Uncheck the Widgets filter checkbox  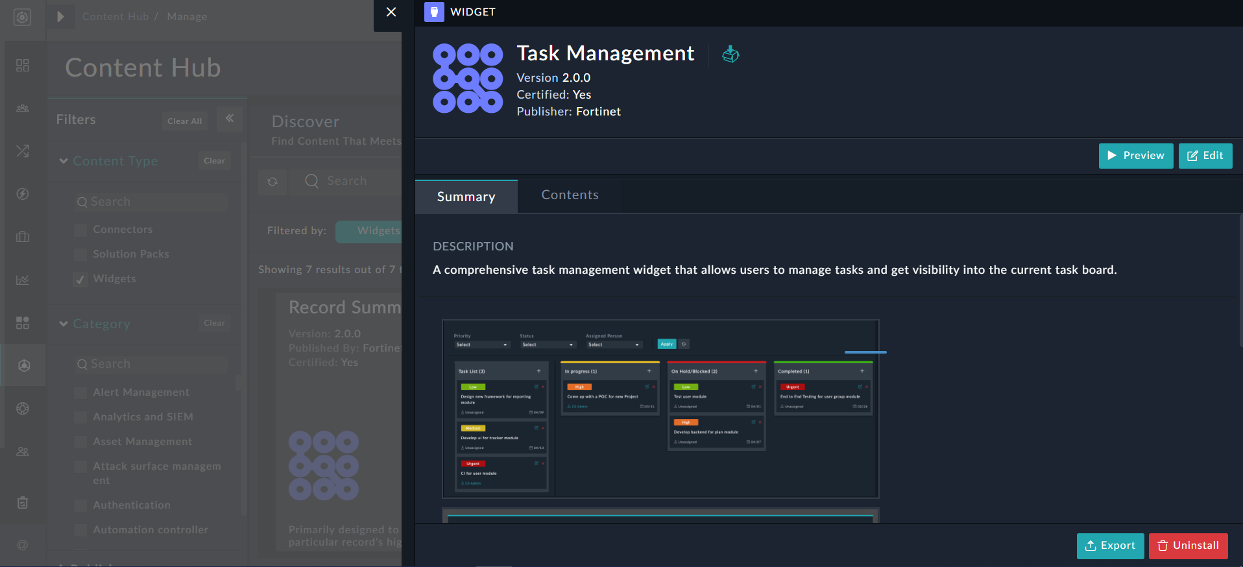tap(81, 280)
